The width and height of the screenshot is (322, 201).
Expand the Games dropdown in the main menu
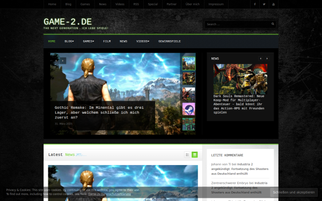pyautogui.click(x=89, y=41)
